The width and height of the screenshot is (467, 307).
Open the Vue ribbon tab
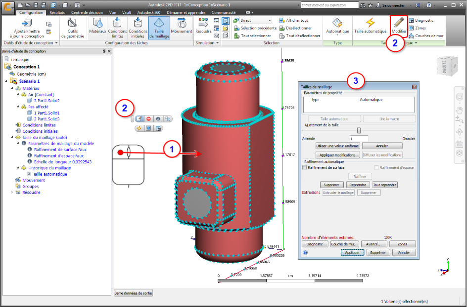tap(113, 12)
